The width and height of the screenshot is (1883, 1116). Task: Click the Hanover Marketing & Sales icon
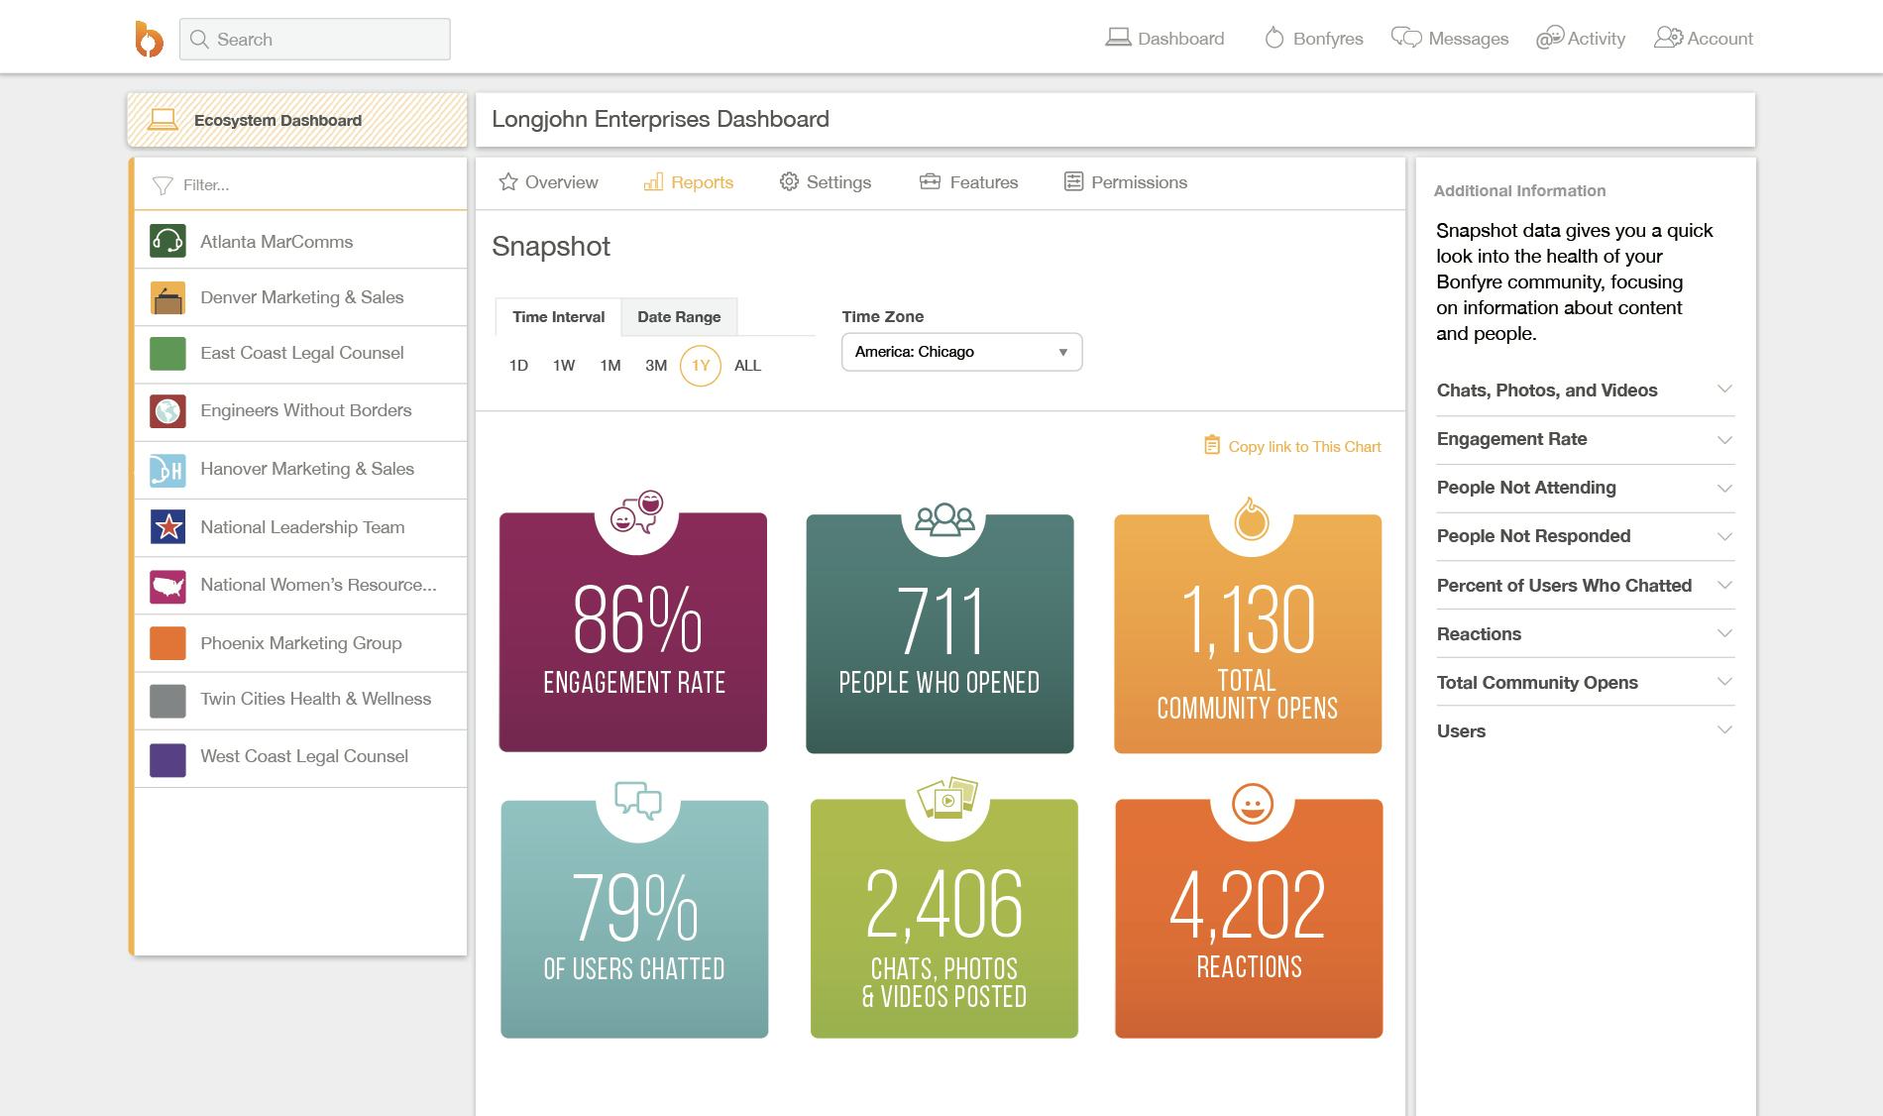[x=167, y=470]
